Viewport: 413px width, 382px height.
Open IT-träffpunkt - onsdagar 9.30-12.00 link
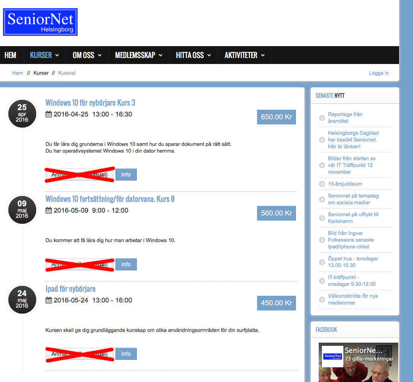[352, 281]
